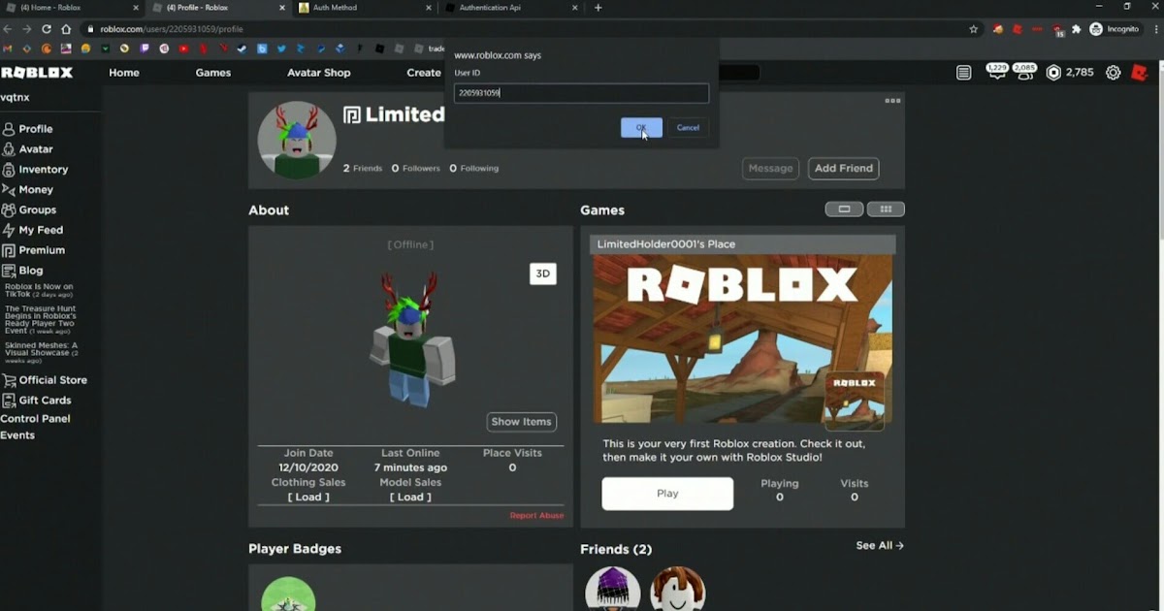Open Official Store in the sidebar

point(46,380)
